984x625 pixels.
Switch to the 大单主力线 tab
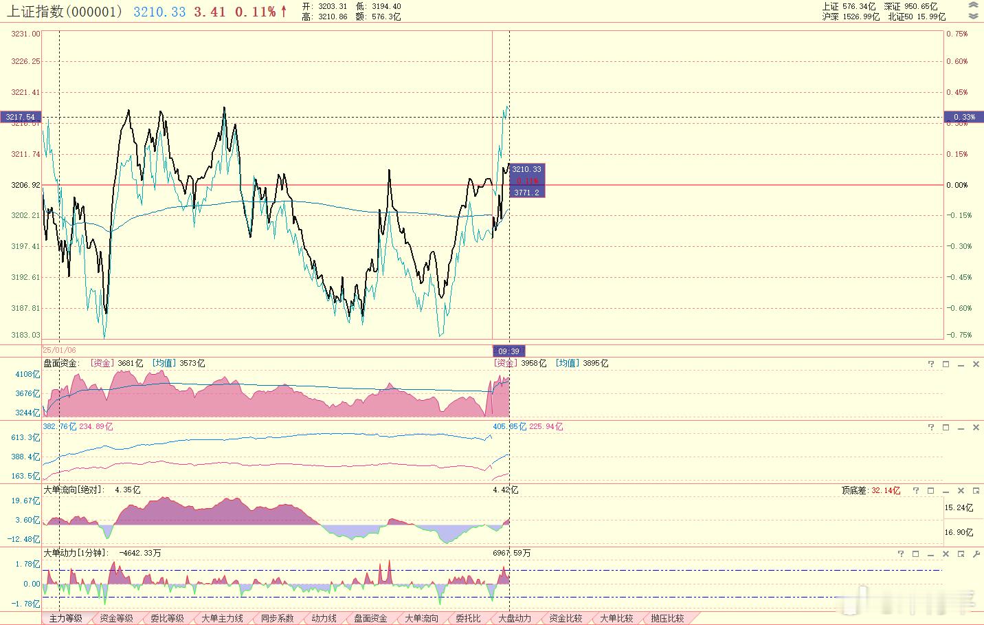click(x=222, y=618)
